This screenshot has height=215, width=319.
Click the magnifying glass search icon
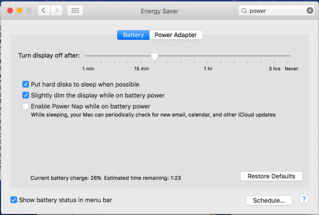(x=244, y=11)
